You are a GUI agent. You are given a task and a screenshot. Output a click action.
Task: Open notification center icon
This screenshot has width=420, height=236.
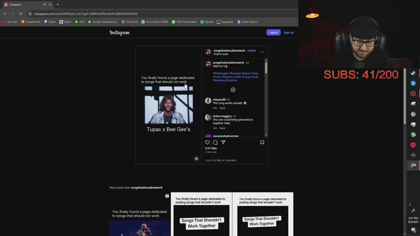(413, 230)
